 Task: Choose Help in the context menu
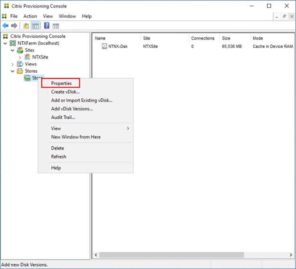pos(56,168)
